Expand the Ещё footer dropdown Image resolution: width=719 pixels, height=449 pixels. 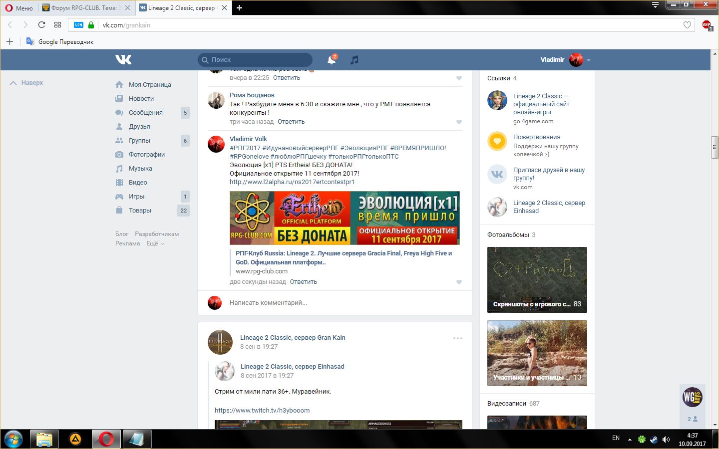tap(155, 243)
